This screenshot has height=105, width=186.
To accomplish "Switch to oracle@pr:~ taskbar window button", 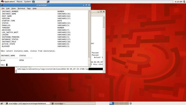I will point(73,103).
